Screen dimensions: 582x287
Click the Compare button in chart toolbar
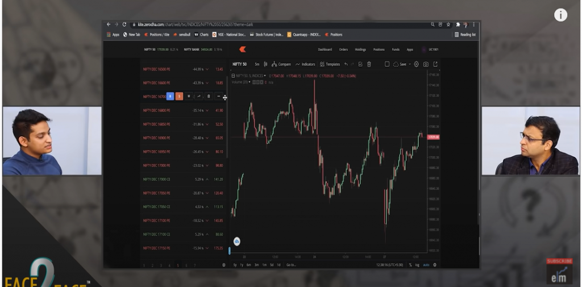click(x=281, y=64)
